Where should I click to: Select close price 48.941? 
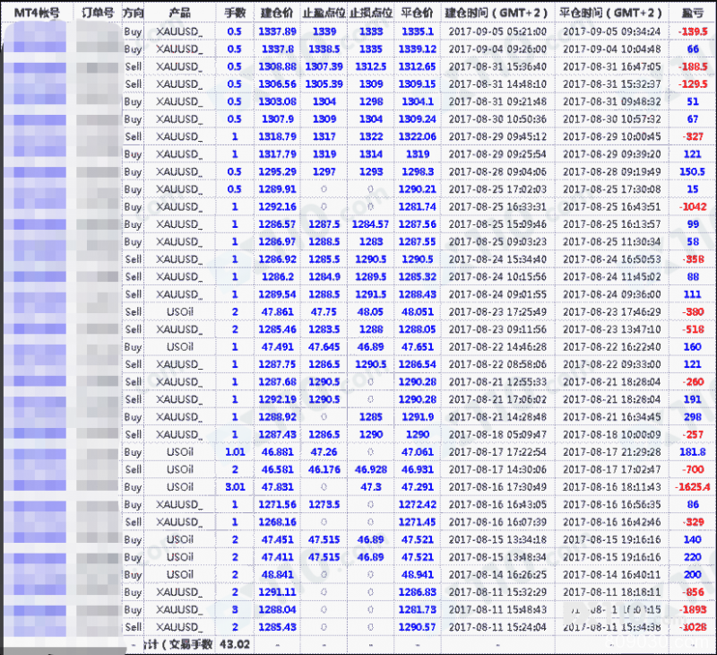tap(417, 575)
